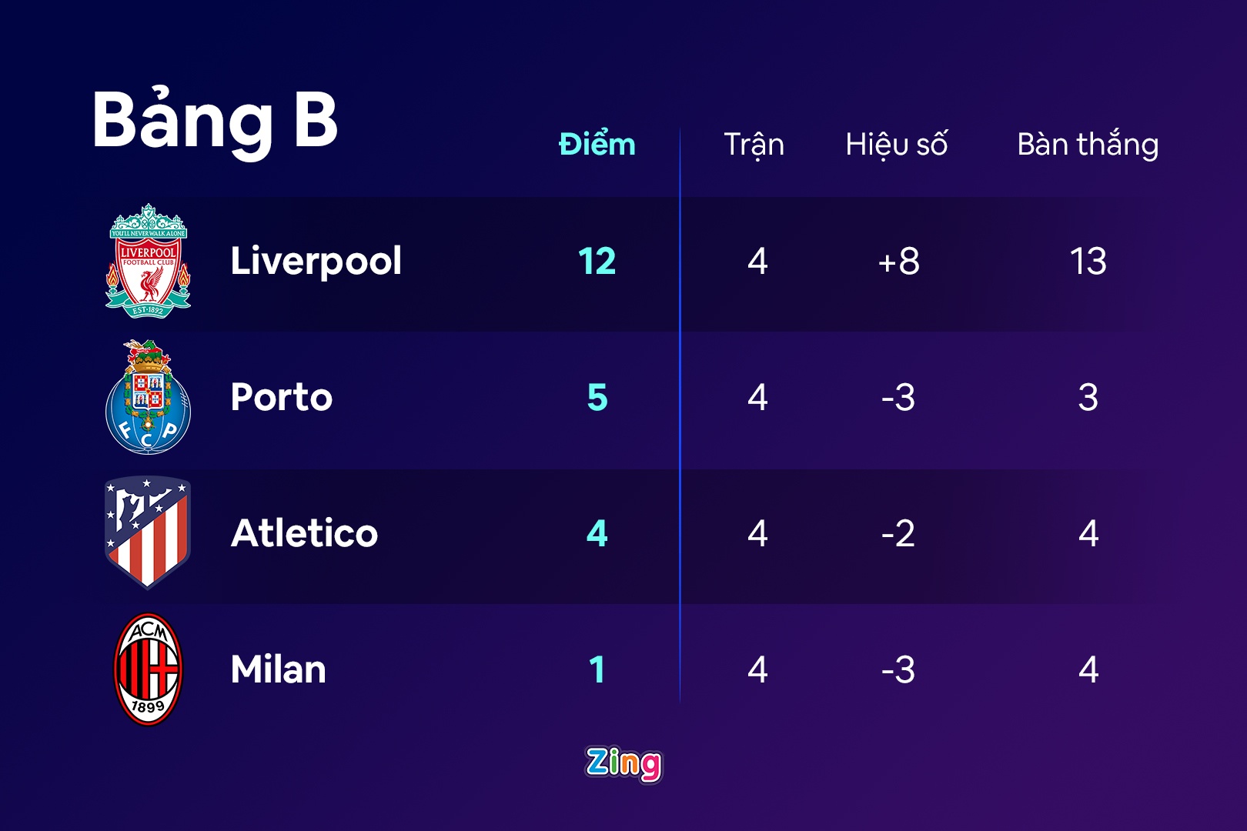
Task: Click the Liverpool club crest
Action: coord(148,261)
